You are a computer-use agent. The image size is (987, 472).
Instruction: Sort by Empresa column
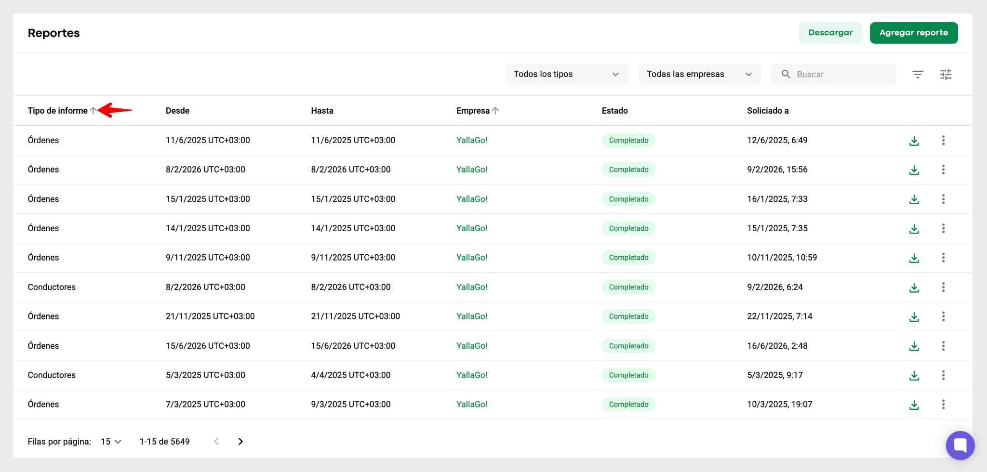(x=477, y=111)
